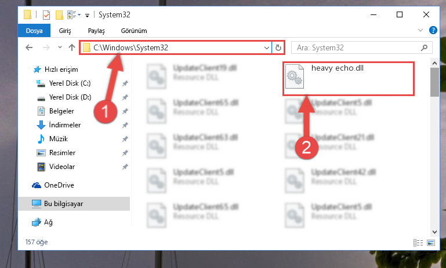Go back with the left arrow
Screen dimensions: 446x268
coord(29,47)
